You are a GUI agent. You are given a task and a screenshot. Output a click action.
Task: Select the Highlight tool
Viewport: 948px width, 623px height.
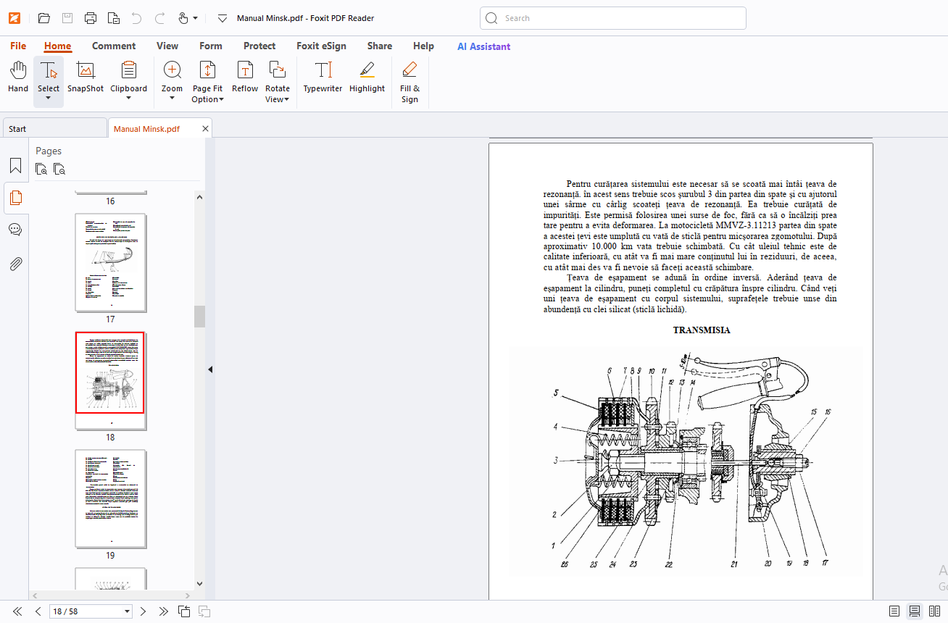(367, 77)
